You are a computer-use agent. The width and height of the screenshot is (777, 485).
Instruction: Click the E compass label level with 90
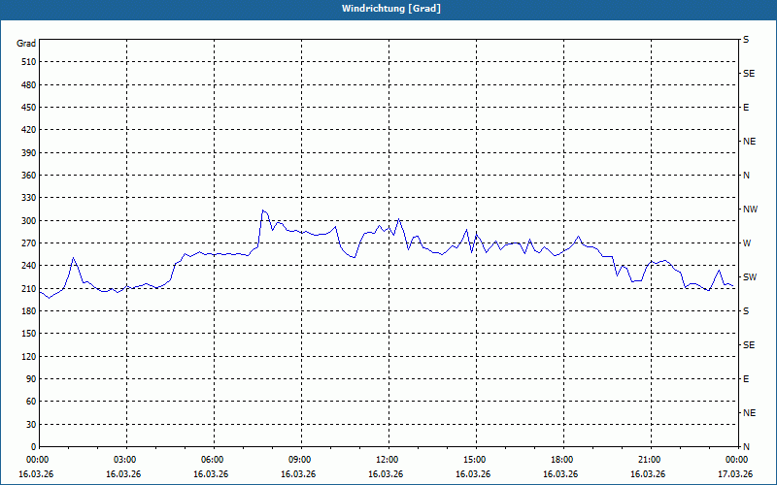746,379
